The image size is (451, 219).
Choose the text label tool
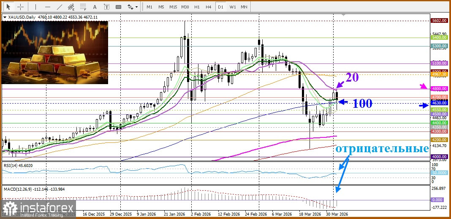106,7
